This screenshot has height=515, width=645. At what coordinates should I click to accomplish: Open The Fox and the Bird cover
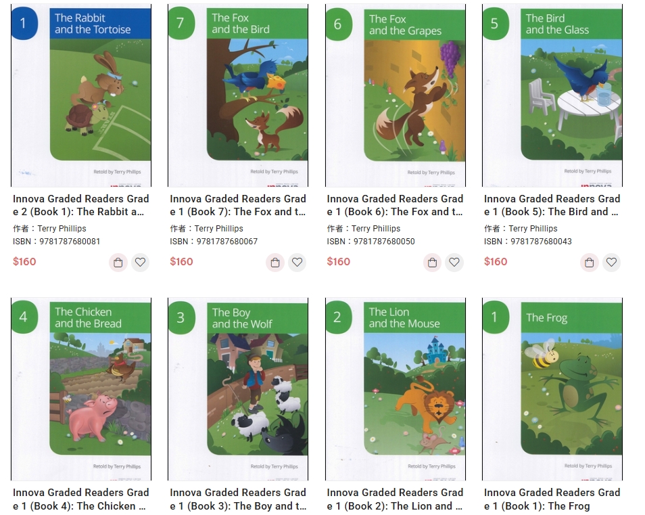tap(238, 95)
